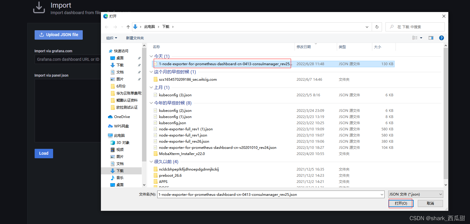Screen dimensions: 470x224
Task: Collapse the 上月 (1) group
Action: pos(151,87)
